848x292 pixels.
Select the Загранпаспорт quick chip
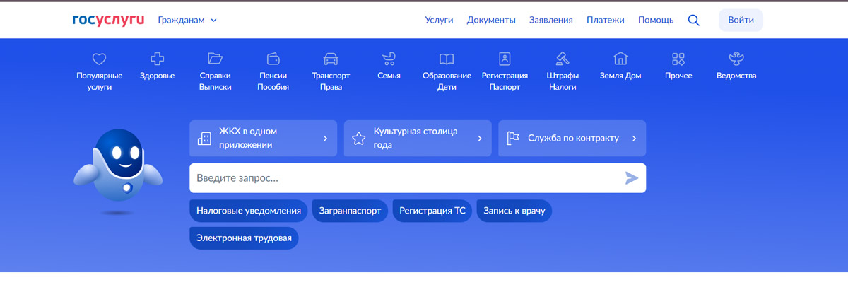click(350, 211)
